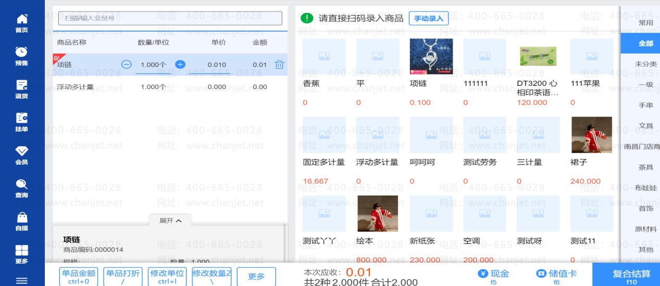Click 单品金额 ctrl+0 button
Viewport: 660px width, 286px height.
point(79,277)
